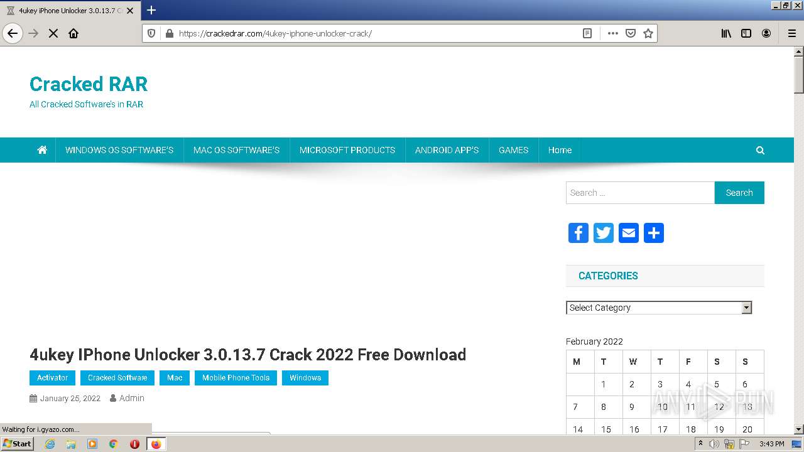Focus the sidebar Search input field
This screenshot has width=804, height=452.
(x=640, y=193)
